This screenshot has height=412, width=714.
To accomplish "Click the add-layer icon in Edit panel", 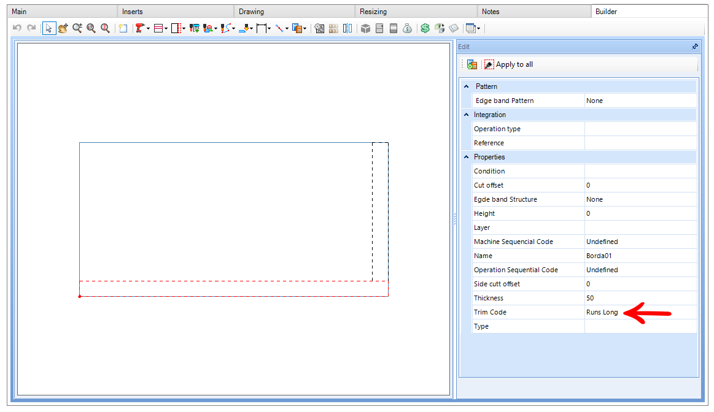I will coord(472,64).
